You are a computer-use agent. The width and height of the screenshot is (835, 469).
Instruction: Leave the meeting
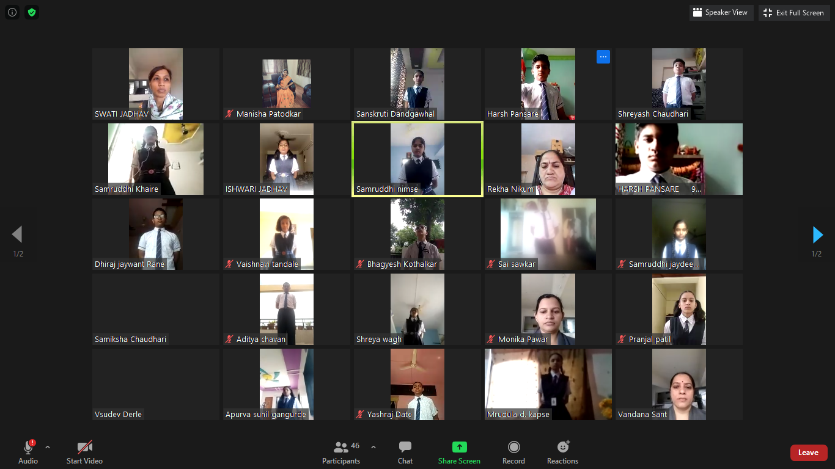point(808,453)
